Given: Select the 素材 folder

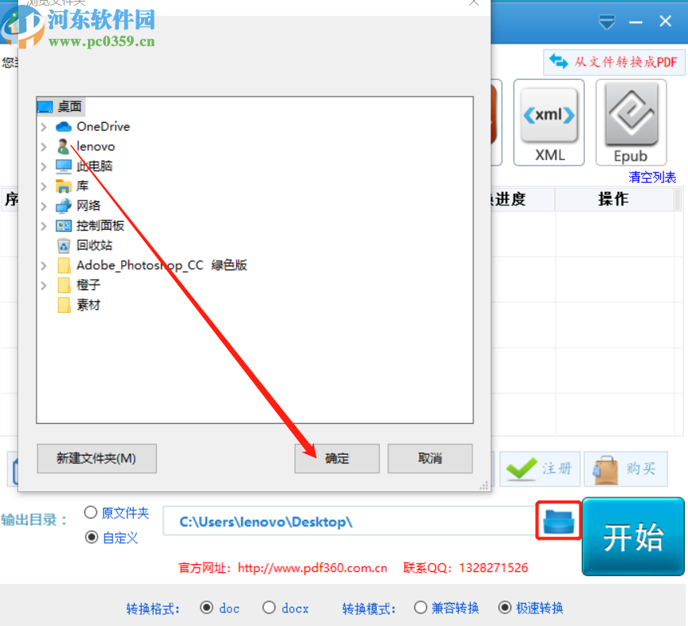Looking at the screenshot, I should [88, 305].
